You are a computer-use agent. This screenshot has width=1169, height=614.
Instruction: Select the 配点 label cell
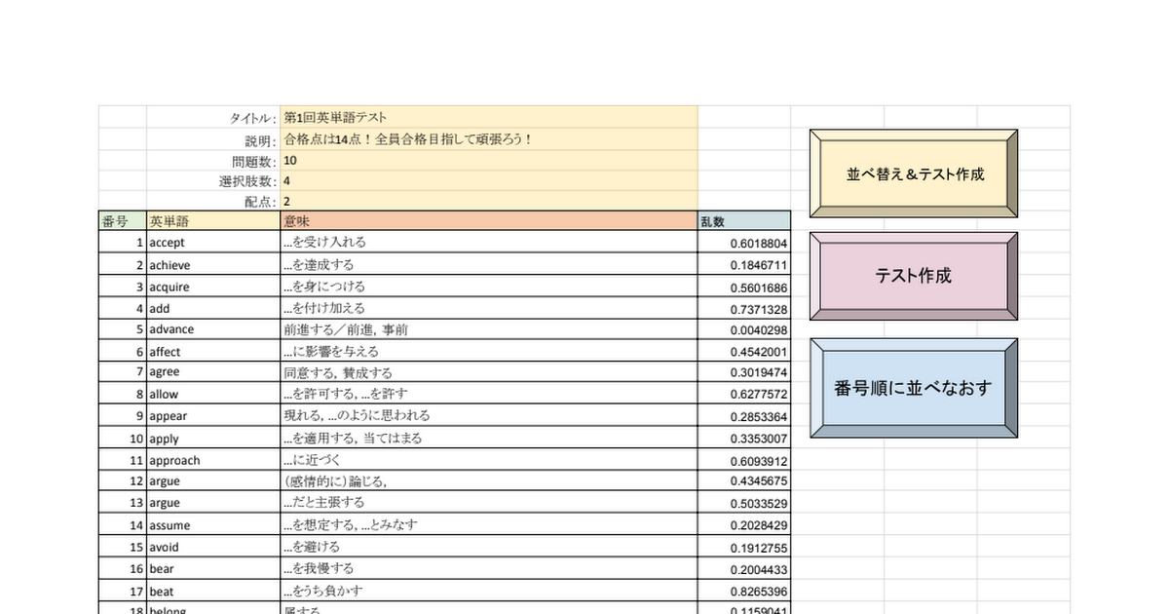(213, 202)
